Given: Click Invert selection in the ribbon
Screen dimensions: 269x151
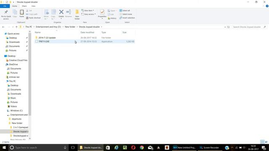Looking at the screenshot, I should [x=127, y=18].
